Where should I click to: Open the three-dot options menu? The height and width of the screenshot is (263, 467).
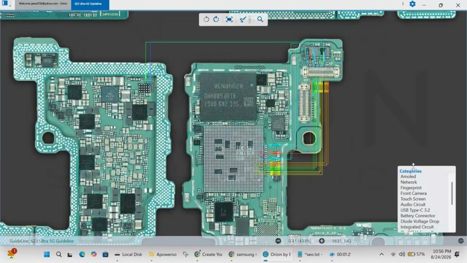pos(403,4)
